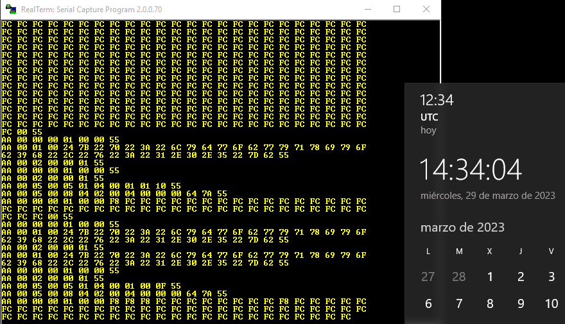Image resolution: width=565 pixels, height=324 pixels.
Task: Click the RealTerm: Serial Capture Program title text
Action: tap(92, 10)
